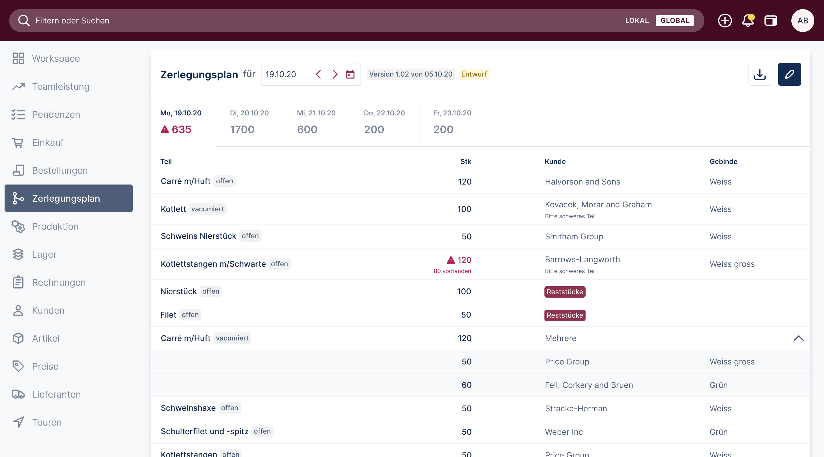This screenshot has height=457, width=824.
Task: Click the Lieferanten truck icon
Action: [18, 394]
